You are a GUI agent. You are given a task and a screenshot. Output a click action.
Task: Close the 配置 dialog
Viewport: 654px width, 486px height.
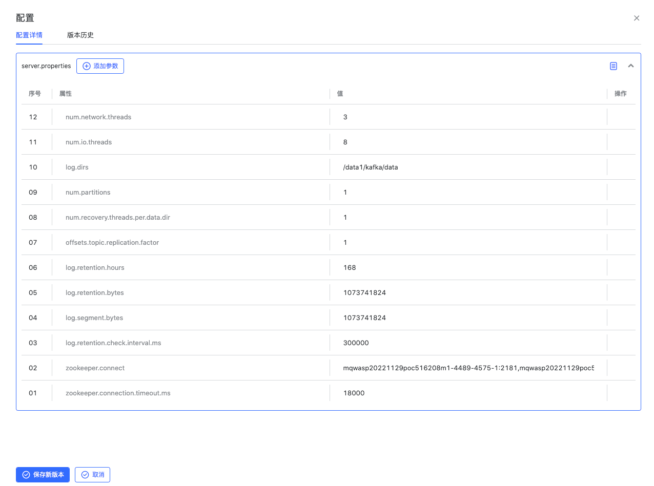(x=637, y=18)
